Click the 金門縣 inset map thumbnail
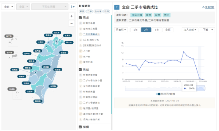This screenshot has height=131, width=219. point(13,56)
